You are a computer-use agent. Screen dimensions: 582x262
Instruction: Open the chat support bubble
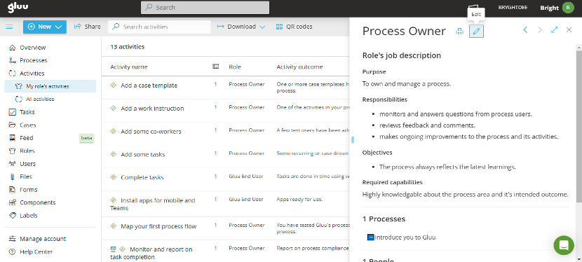point(564,245)
